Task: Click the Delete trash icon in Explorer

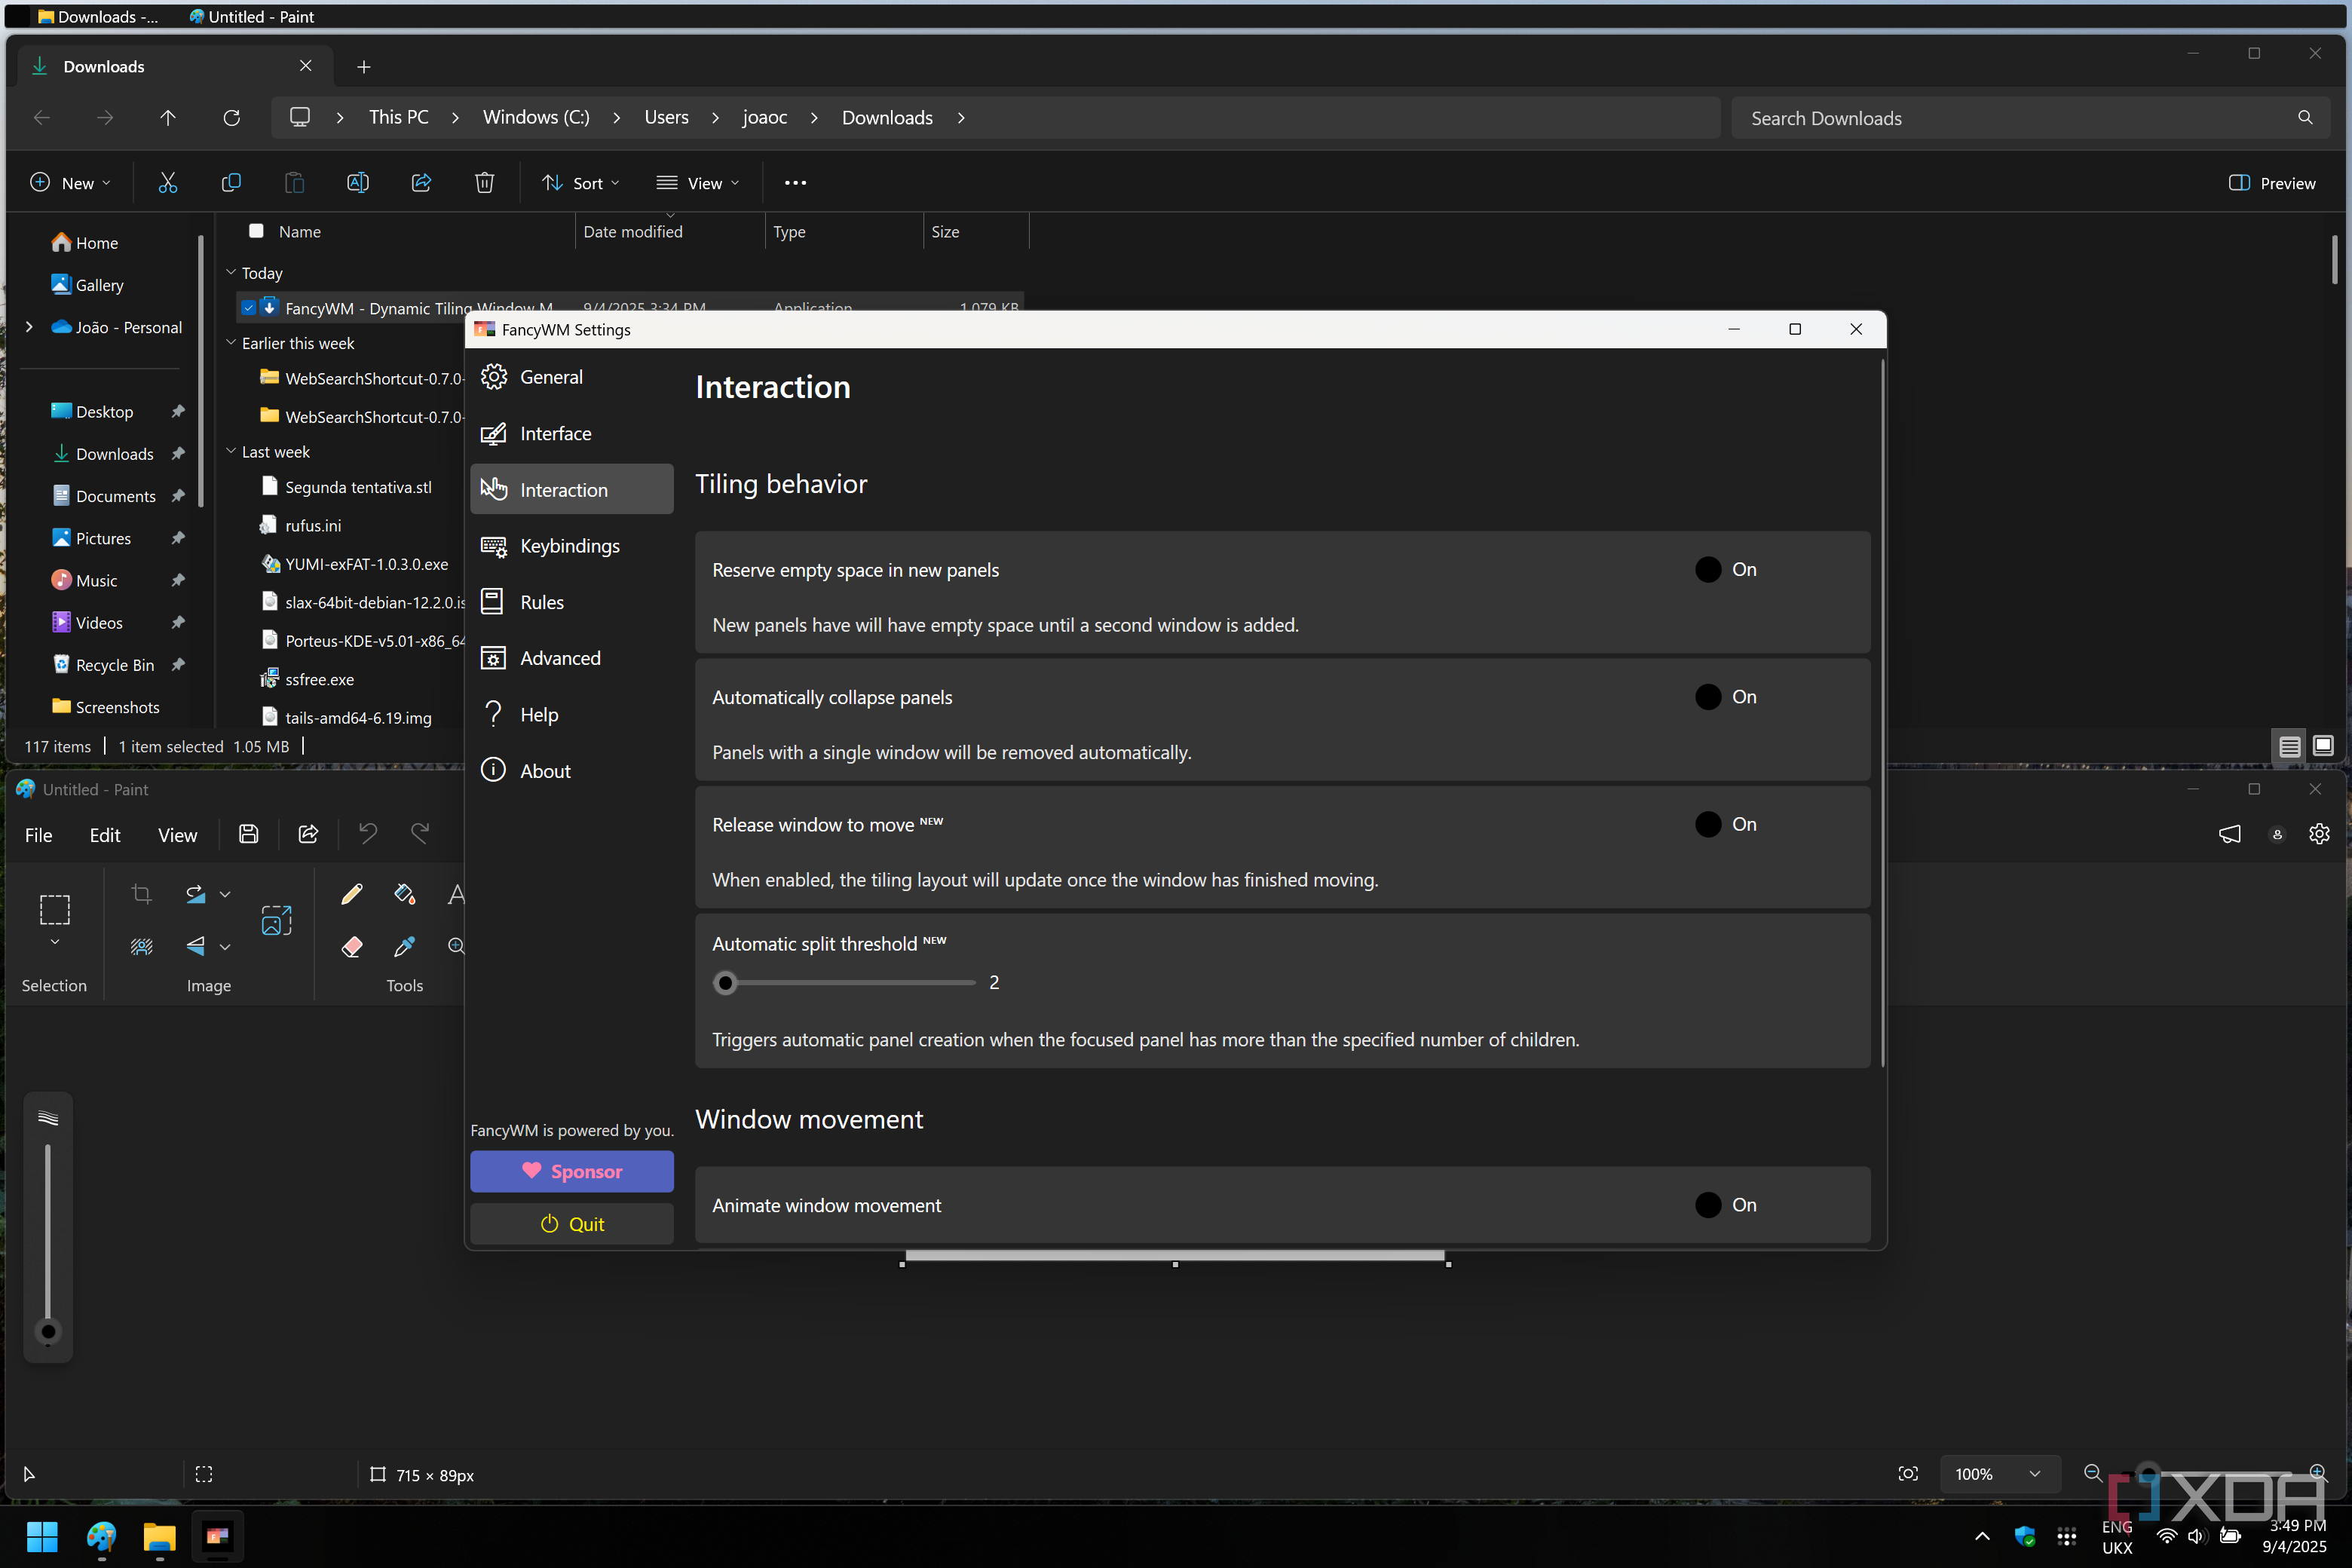Action: pos(484,183)
